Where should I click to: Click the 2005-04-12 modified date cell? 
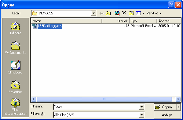(x=169, y=26)
